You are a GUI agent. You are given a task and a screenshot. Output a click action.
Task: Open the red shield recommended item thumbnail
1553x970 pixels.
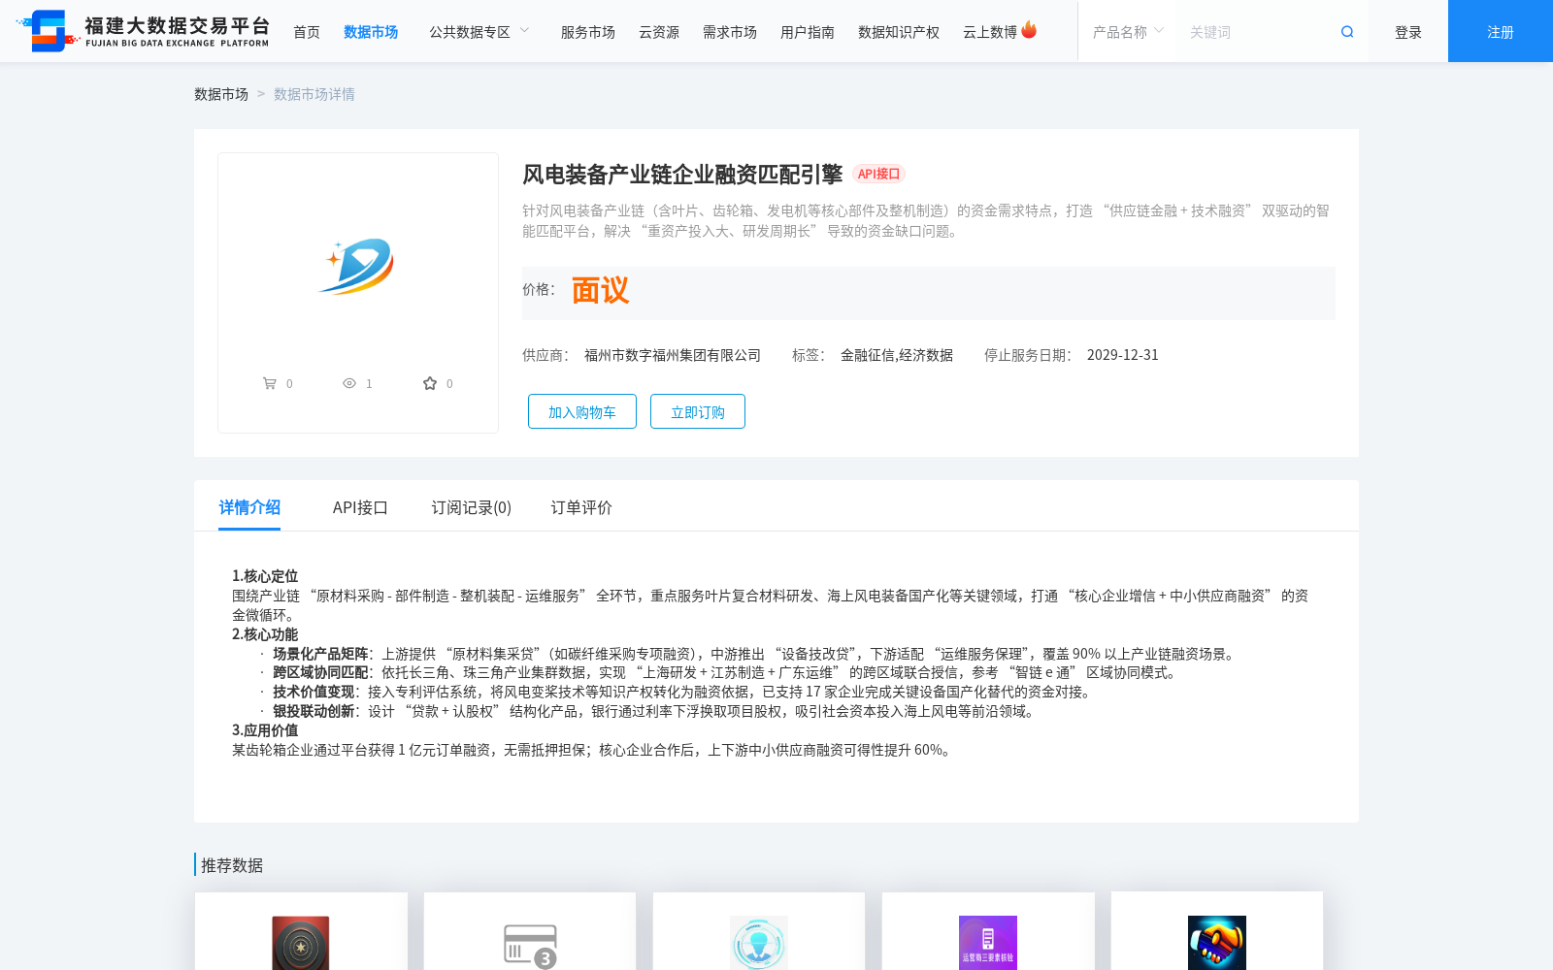(301, 943)
